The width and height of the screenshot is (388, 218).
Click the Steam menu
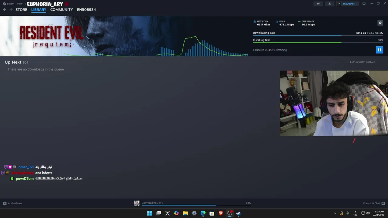coord(8,4)
